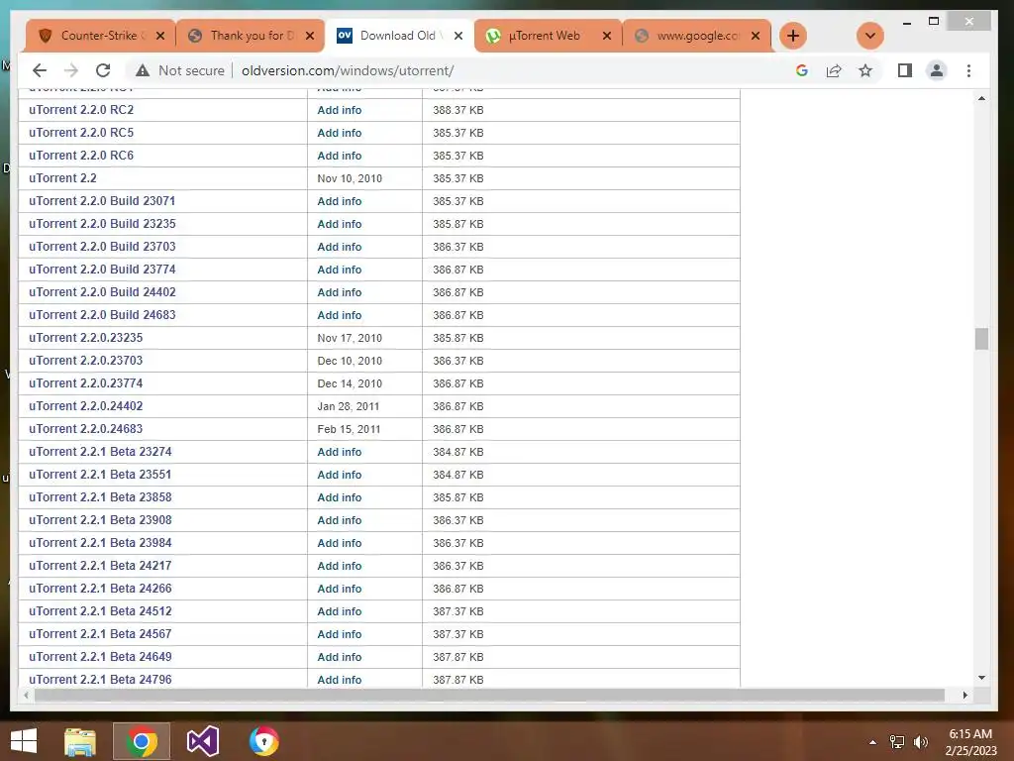This screenshot has height=761, width=1014.
Task: Bookmark this page with the star icon
Action: [865, 70]
